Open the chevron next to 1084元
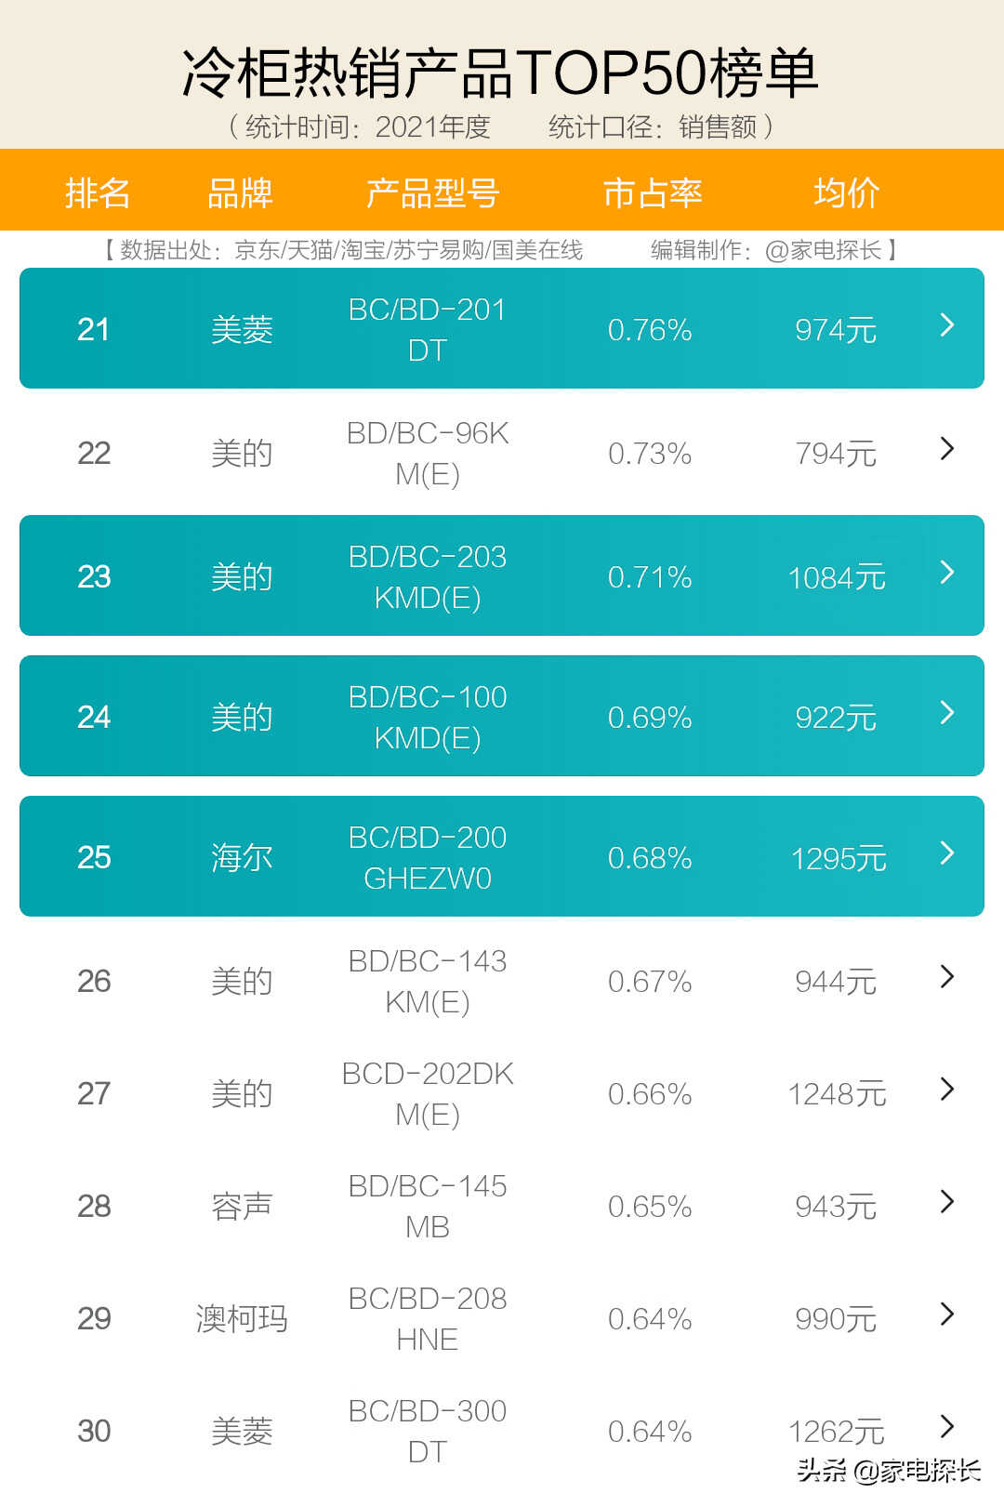Viewport: 1004px width, 1506px height. pos(947,573)
